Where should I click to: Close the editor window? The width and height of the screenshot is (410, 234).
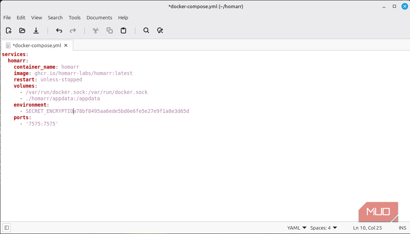pyautogui.click(x=404, y=7)
